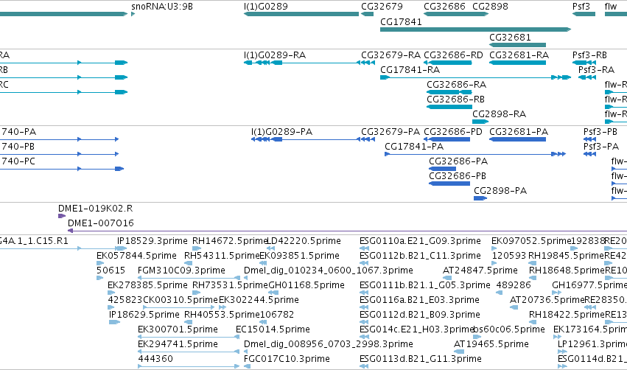Viewport: 627px width, 370px height.
Task: Click the CG2898 gene label
Action: click(490, 7)
